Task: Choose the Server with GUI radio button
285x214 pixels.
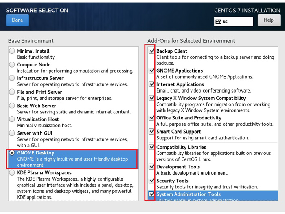Action: tap(12, 133)
